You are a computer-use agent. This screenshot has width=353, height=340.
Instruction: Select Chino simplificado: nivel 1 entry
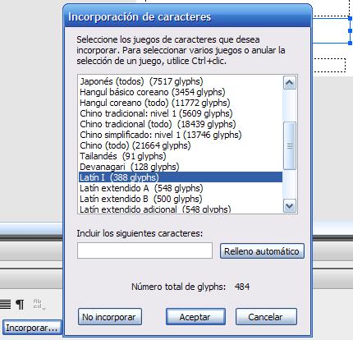[181, 135]
